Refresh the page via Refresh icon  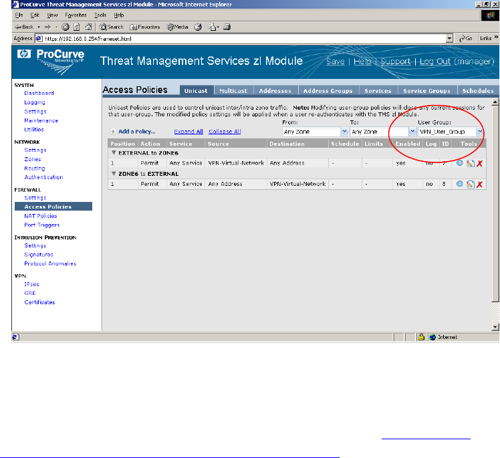[x=77, y=27]
